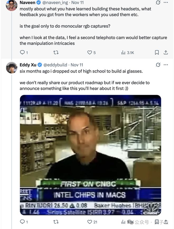The image size is (174, 229).
Task: Open Eddy Xu's Nov 11 timestamp
Action: tap(77, 65)
